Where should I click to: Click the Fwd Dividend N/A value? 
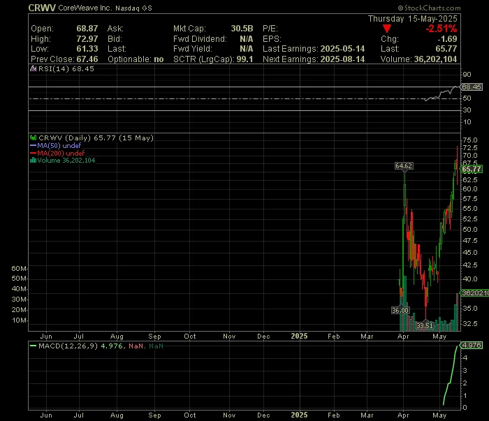click(x=247, y=39)
